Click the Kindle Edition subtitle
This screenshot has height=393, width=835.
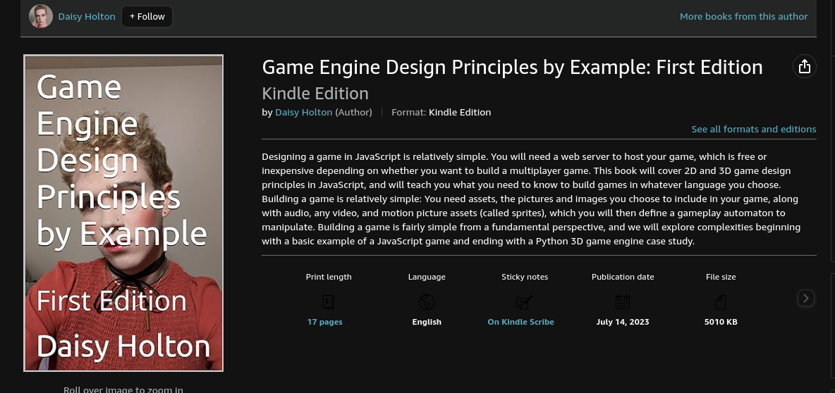click(315, 94)
